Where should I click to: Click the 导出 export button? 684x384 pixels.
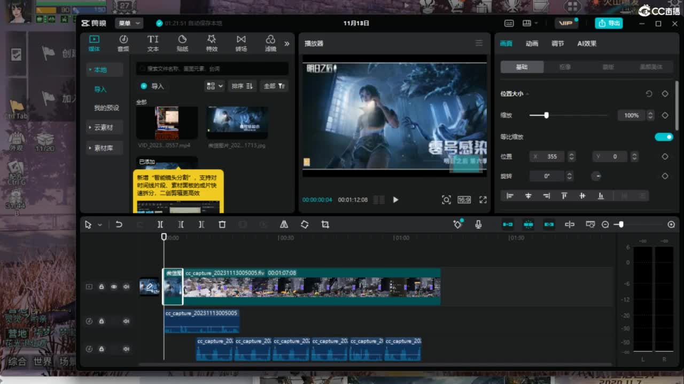[609, 23]
